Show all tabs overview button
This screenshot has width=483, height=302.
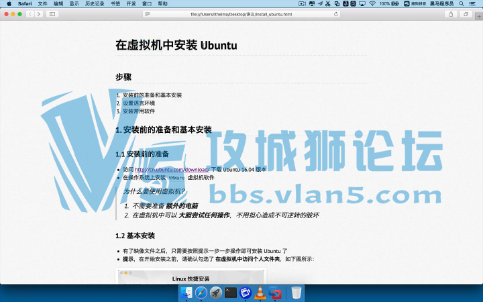tap(466, 14)
